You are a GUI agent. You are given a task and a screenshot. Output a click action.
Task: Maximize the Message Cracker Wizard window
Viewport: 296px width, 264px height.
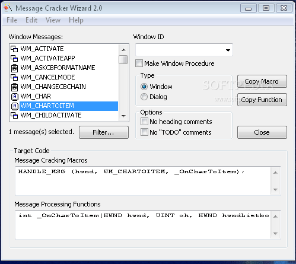(x=266, y=8)
